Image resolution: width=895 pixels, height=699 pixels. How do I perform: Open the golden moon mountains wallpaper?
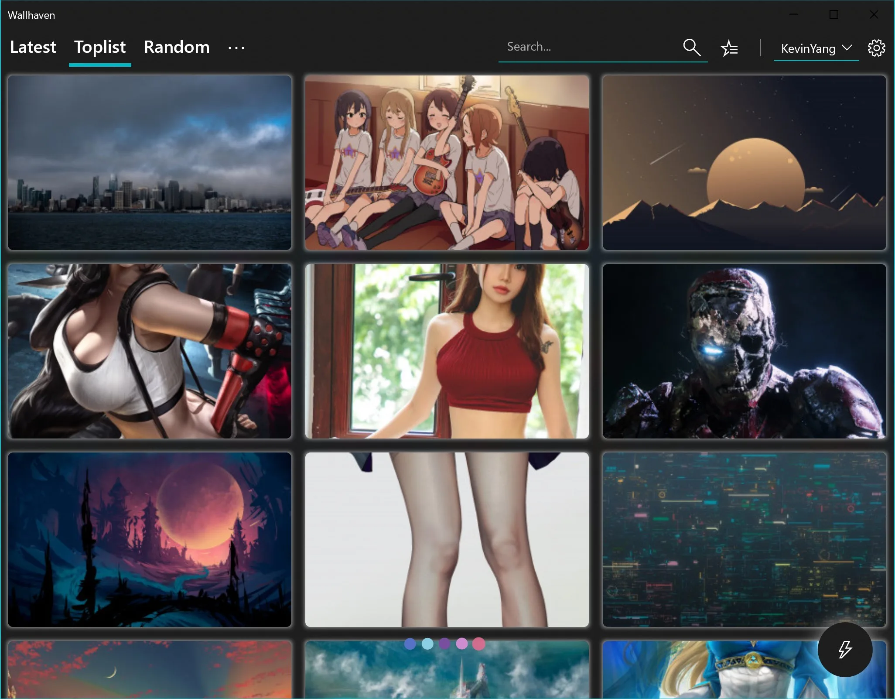pyautogui.click(x=744, y=162)
